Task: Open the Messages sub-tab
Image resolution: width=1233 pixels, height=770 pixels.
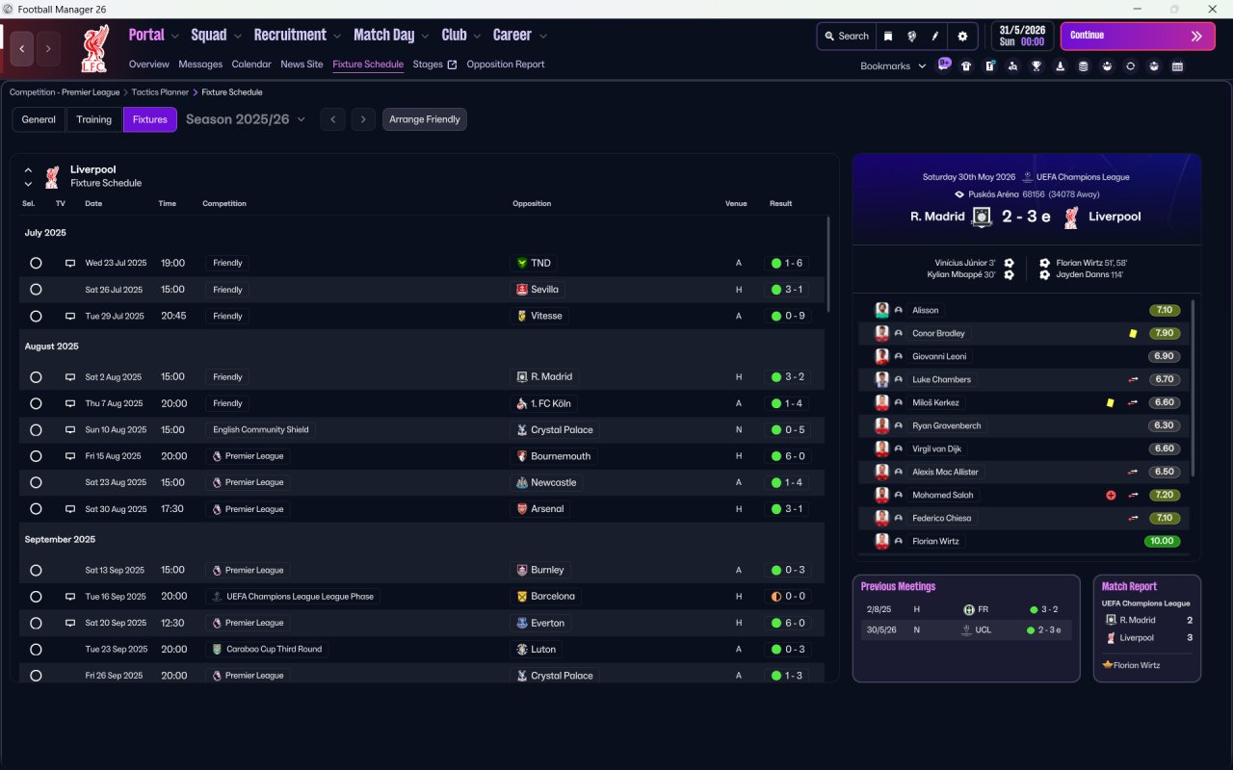Action: [200, 64]
